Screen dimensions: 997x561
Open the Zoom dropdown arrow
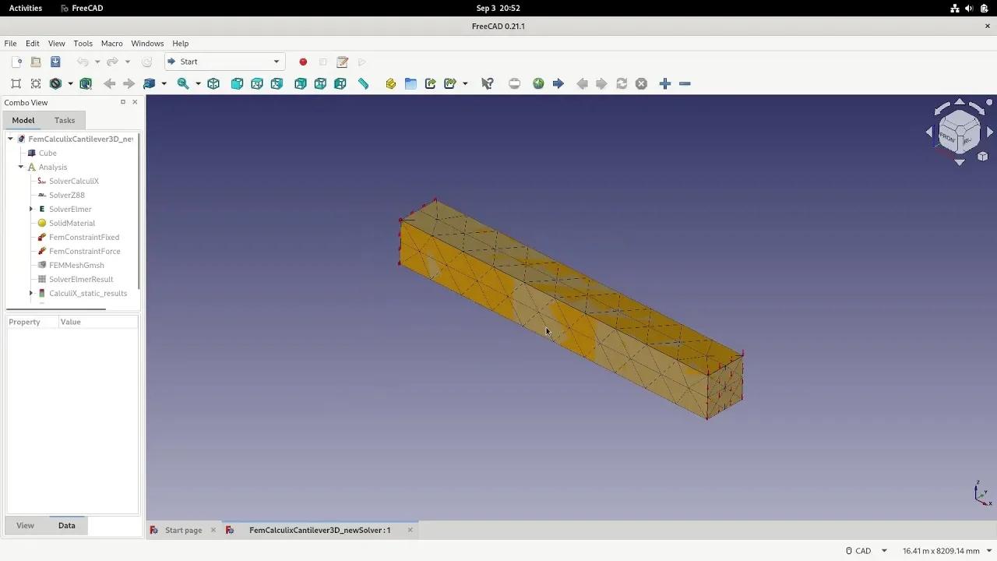pyautogui.click(x=198, y=83)
